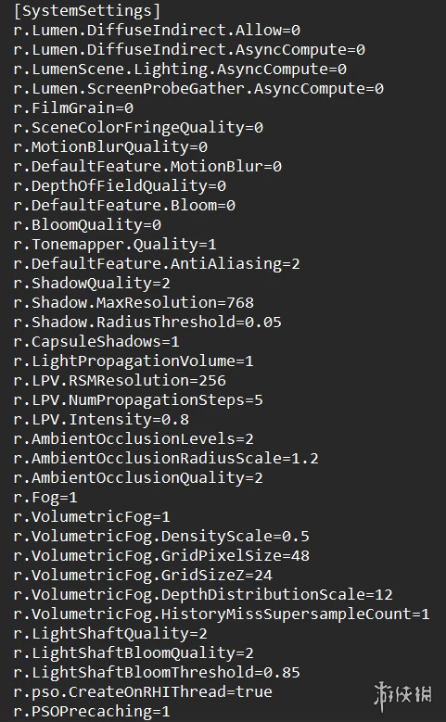Place cursor on r.CapsuleShadows=1
Viewport: 446px width, 722px height.
[x=96, y=341]
